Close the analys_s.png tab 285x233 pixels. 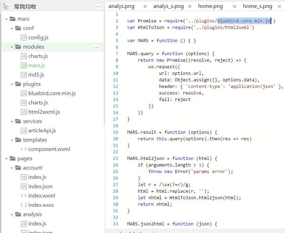tap(190, 7)
